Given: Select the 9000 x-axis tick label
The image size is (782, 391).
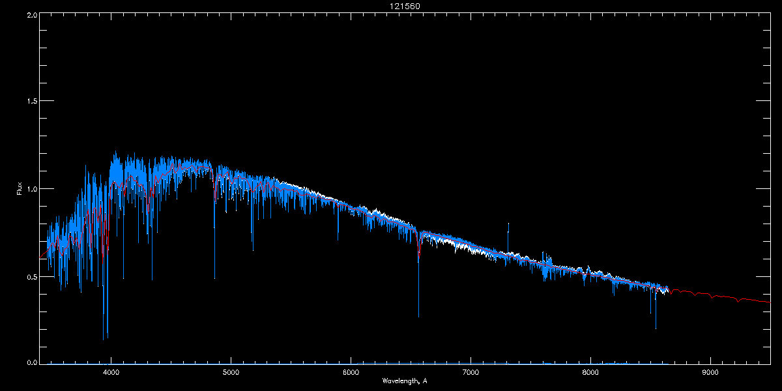Looking at the screenshot, I should click(710, 372).
